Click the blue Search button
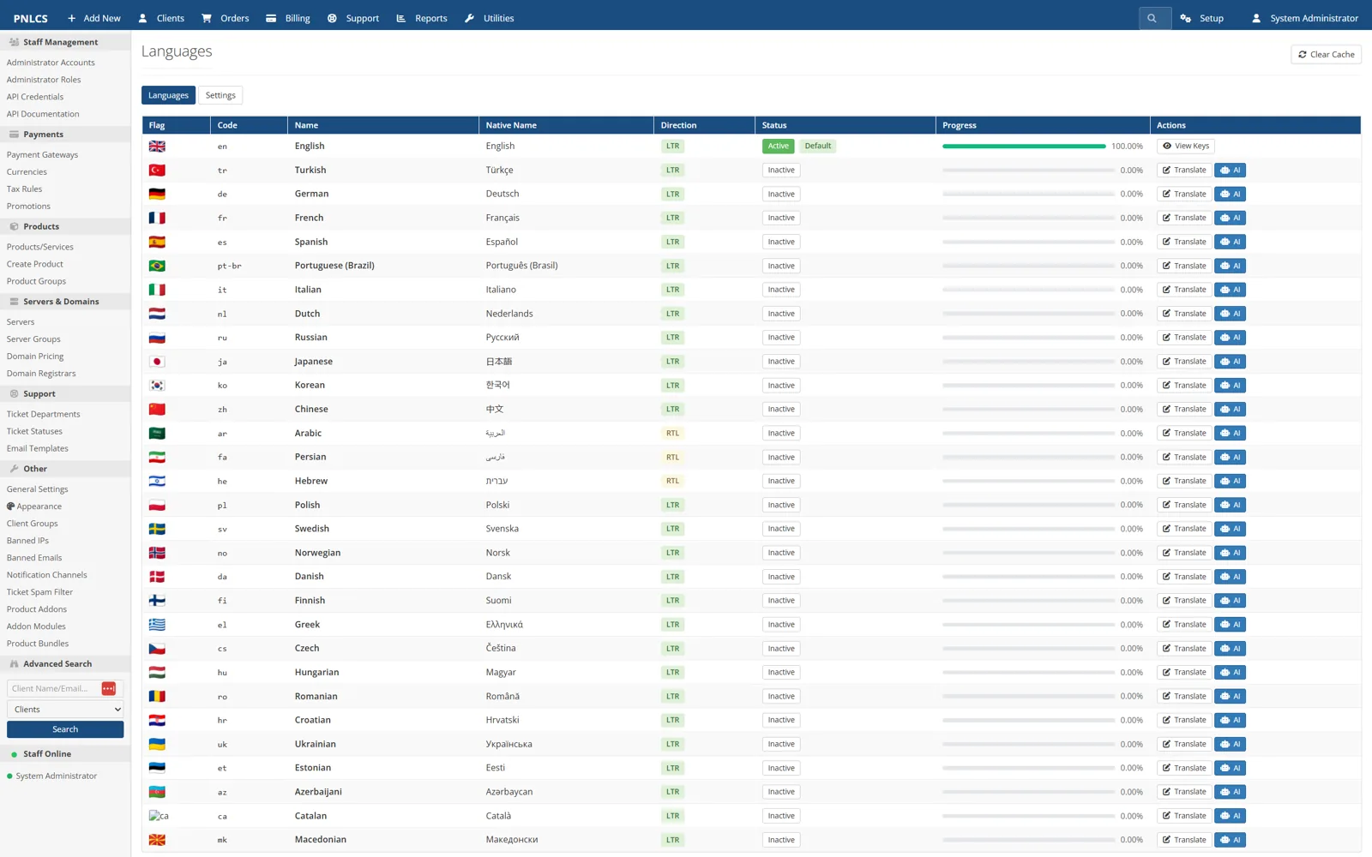Viewport: 1372px width, 857px height. pos(65,729)
